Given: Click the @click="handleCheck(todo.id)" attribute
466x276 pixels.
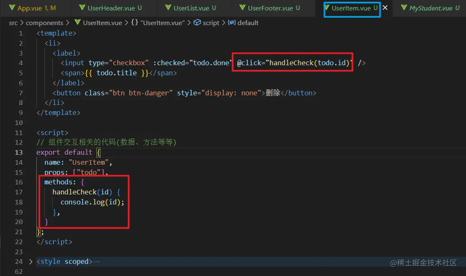Looking at the screenshot, I should [294, 63].
